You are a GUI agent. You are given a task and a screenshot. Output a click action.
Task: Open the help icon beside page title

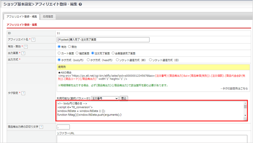pos(81,4)
